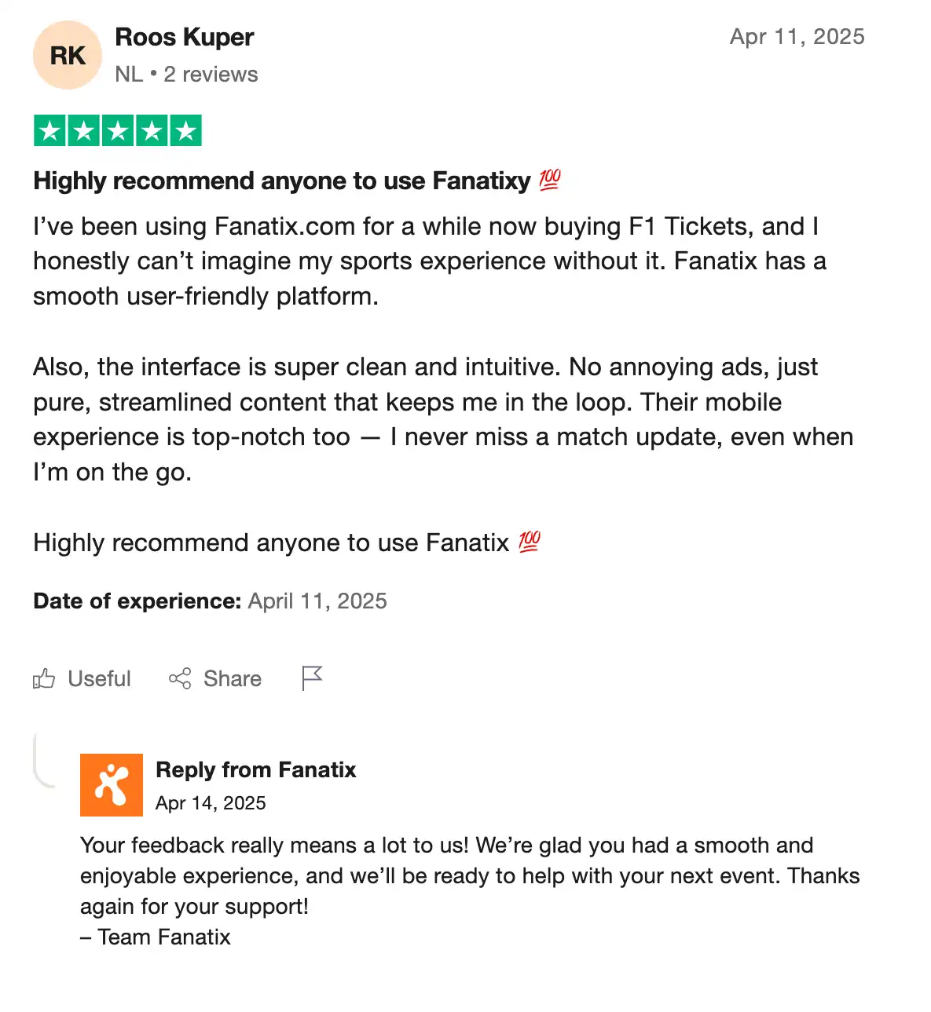The height and width of the screenshot is (1012, 931).
Task: Click the orange Fanatix logo in the reply
Action: coord(112,784)
